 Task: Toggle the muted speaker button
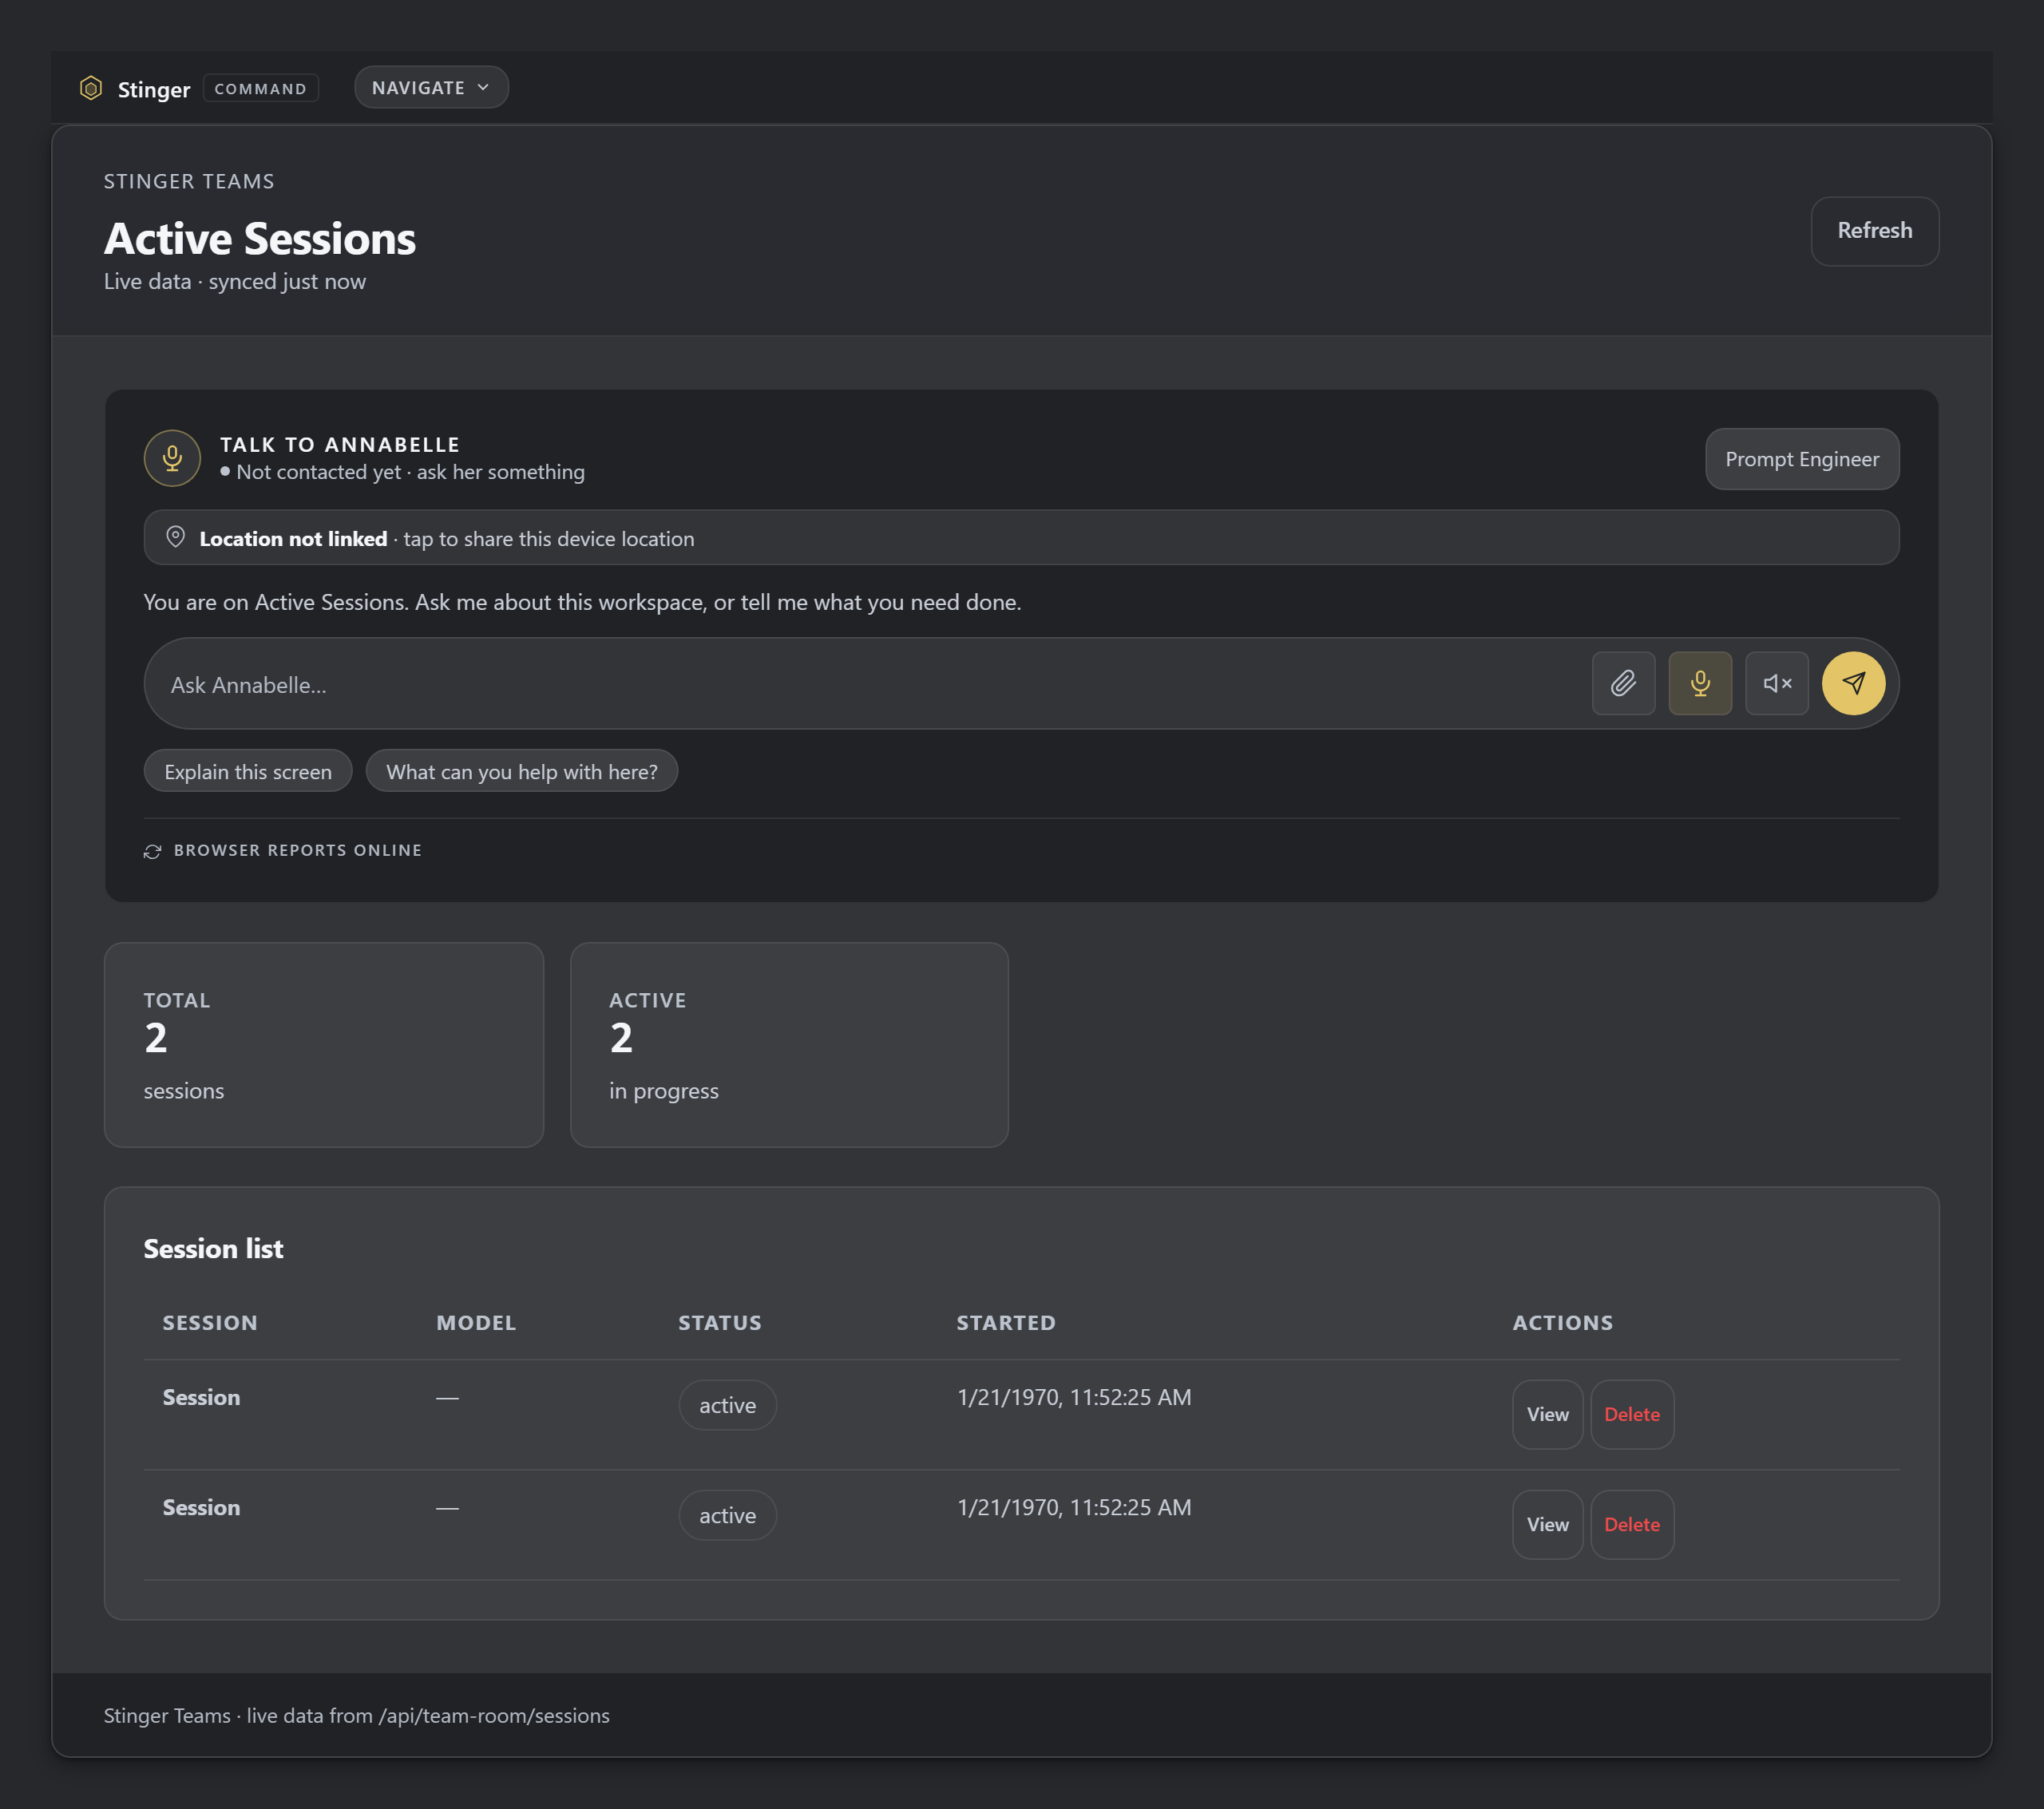click(x=1777, y=684)
